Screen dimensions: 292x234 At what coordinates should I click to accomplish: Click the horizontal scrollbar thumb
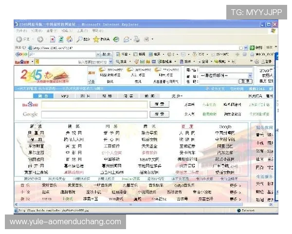click(x=130, y=205)
